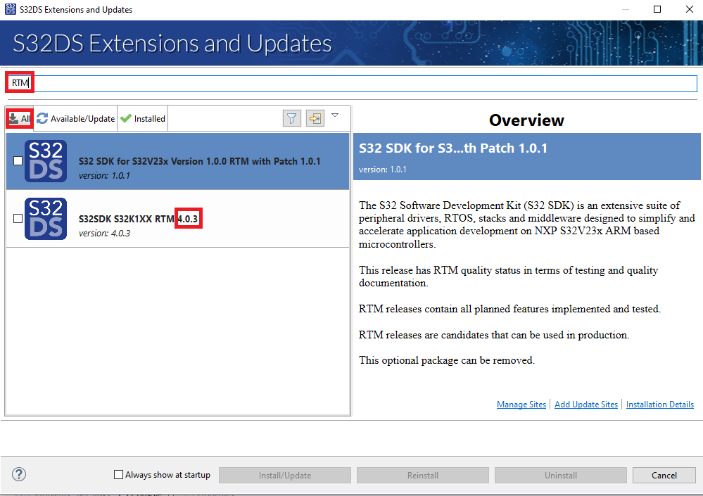This screenshot has height=496, width=703.
Task: Click the Cancel button
Action: pos(664,474)
